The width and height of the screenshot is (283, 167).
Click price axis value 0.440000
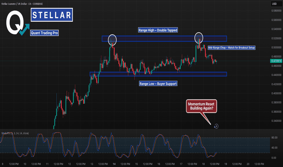coord(276,75)
